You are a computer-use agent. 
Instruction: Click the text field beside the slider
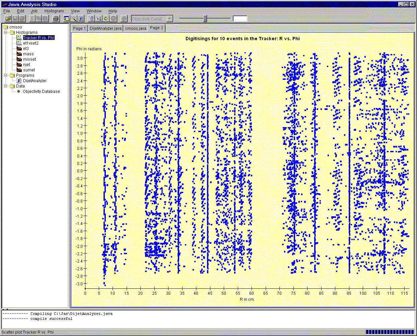240,19
